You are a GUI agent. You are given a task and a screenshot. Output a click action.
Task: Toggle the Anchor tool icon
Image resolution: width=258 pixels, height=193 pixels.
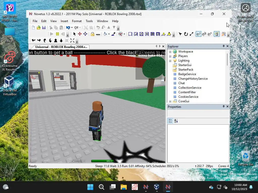(x=98, y=34)
